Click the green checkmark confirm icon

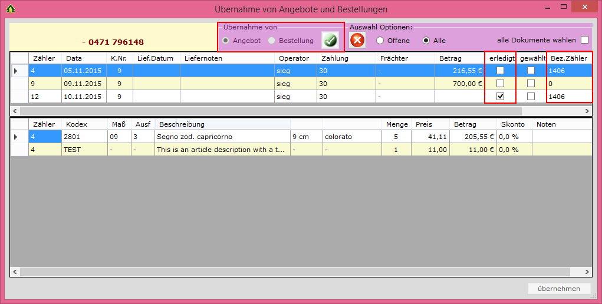(330, 40)
